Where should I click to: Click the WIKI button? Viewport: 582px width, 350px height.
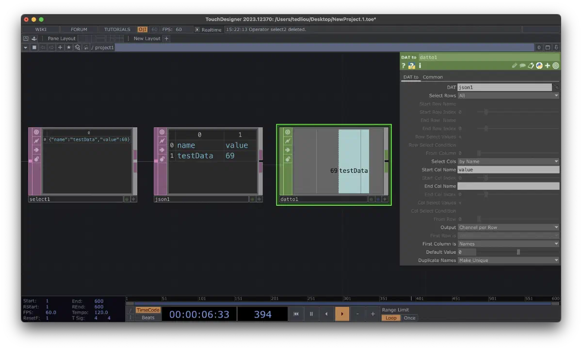[x=41, y=30]
